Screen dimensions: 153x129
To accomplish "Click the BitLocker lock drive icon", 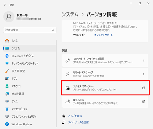I will pyautogui.click(x=68, y=101).
